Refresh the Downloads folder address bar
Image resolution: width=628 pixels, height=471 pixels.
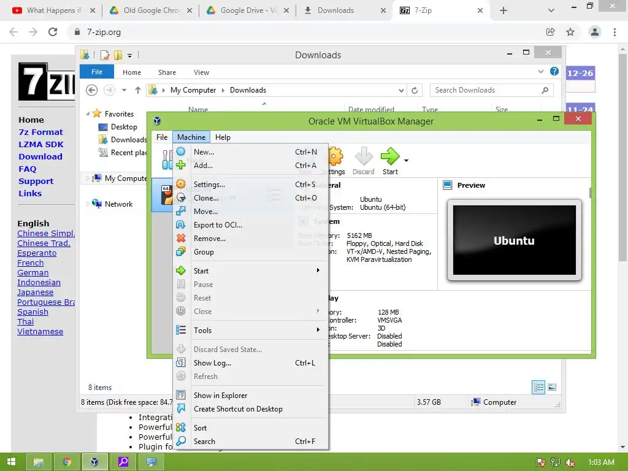415,91
